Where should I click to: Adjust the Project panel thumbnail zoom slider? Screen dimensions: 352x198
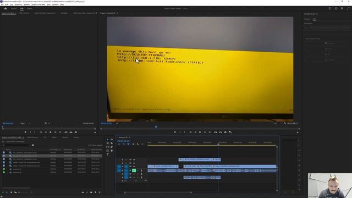coord(24,193)
